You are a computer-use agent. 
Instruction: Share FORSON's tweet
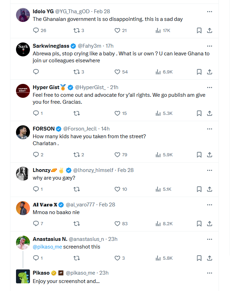(x=209, y=155)
